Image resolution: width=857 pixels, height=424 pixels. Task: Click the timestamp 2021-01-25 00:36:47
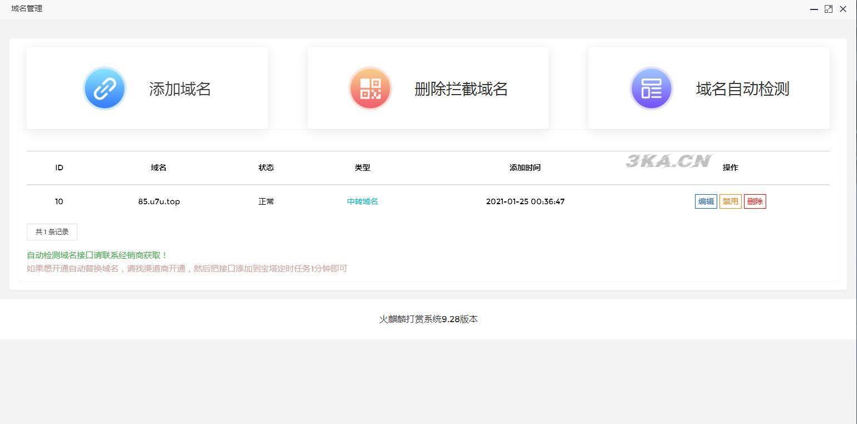[x=525, y=201]
